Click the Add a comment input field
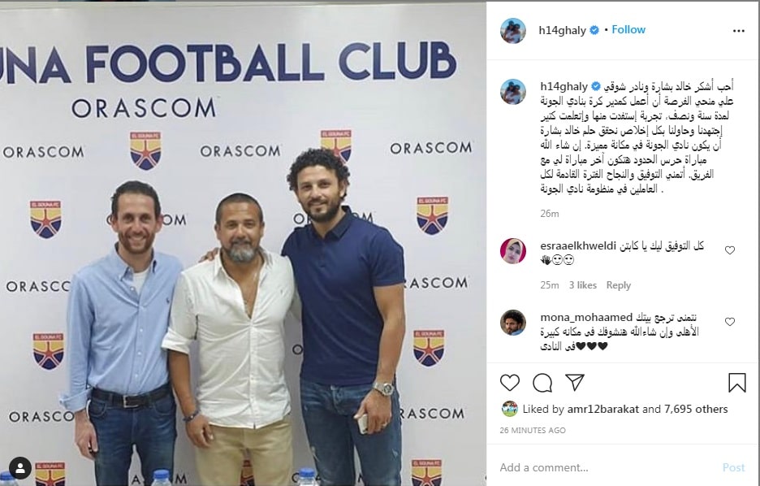Image resolution: width=760 pixels, height=486 pixels. [606, 467]
